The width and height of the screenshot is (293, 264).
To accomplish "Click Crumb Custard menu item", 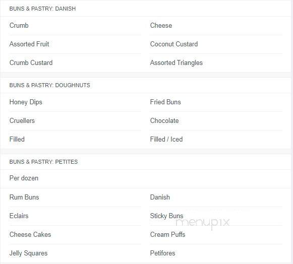I will point(31,63).
